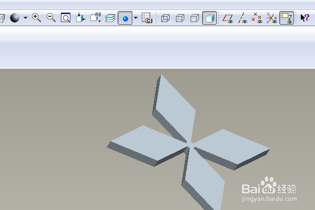Image resolution: width=315 pixels, height=210 pixels.
Task: Toggle the spin center blue dot button
Action: tap(125, 18)
